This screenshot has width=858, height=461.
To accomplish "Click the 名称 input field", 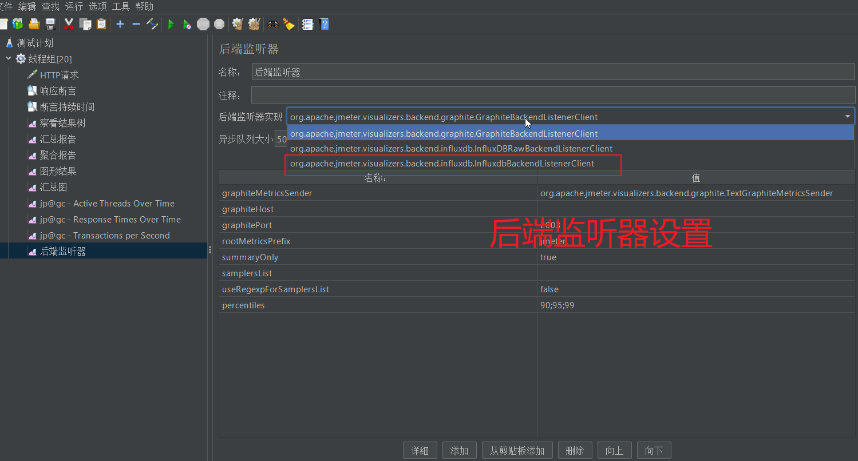I will (x=553, y=71).
